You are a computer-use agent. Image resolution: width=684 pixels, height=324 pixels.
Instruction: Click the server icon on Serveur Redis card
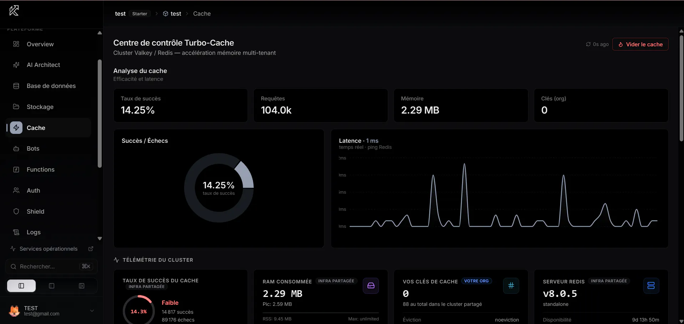coord(651,286)
